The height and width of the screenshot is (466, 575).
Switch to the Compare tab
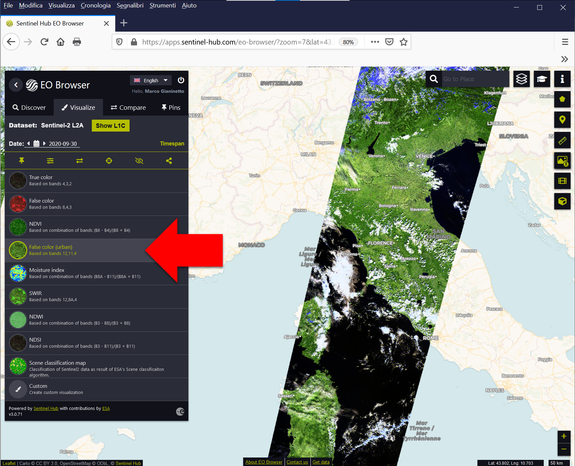(128, 107)
